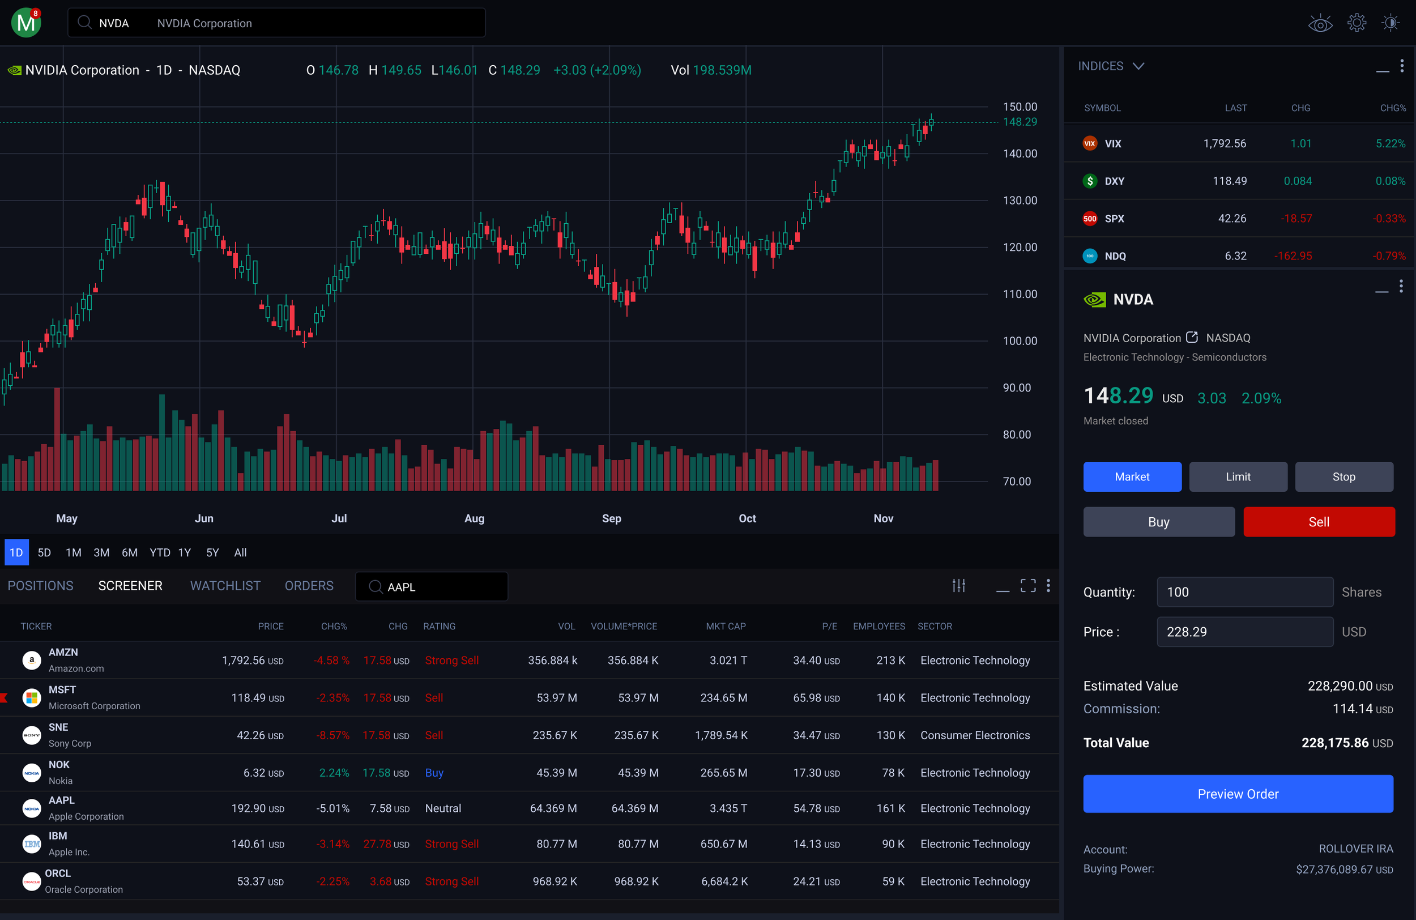Image resolution: width=1416 pixels, height=920 pixels.
Task: Click the eye visibility icon in header
Action: (x=1320, y=24)
